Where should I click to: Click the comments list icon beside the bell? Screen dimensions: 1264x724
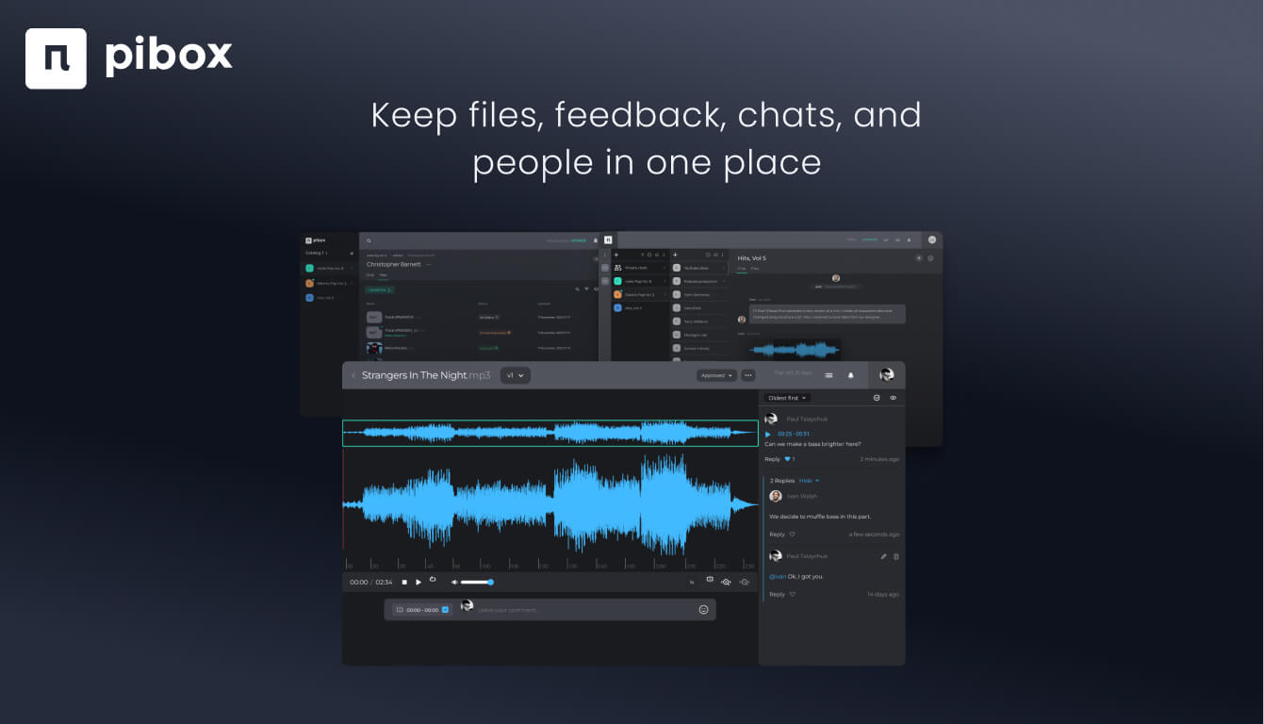tap(829, 375)
